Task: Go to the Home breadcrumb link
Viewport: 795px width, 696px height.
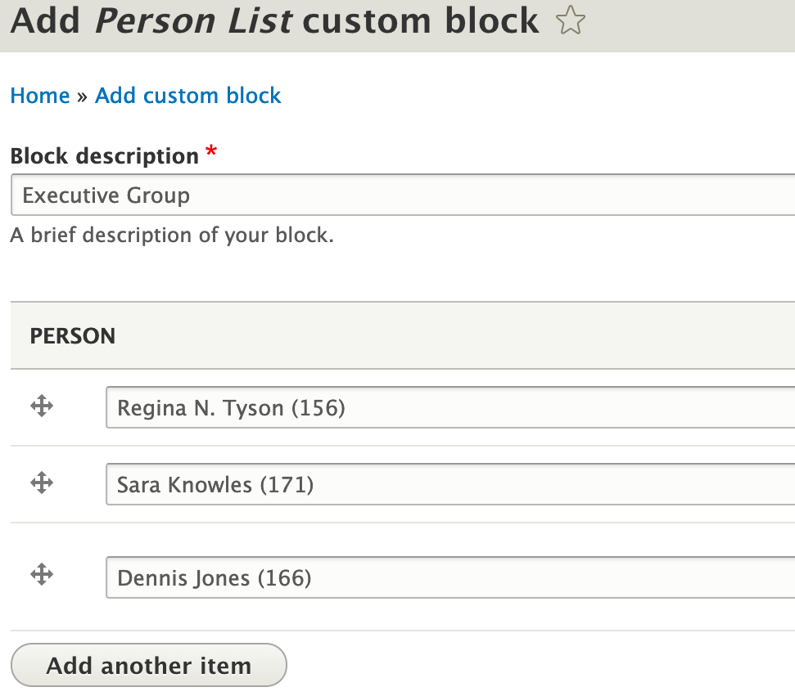Action: (x=40, y=96)
